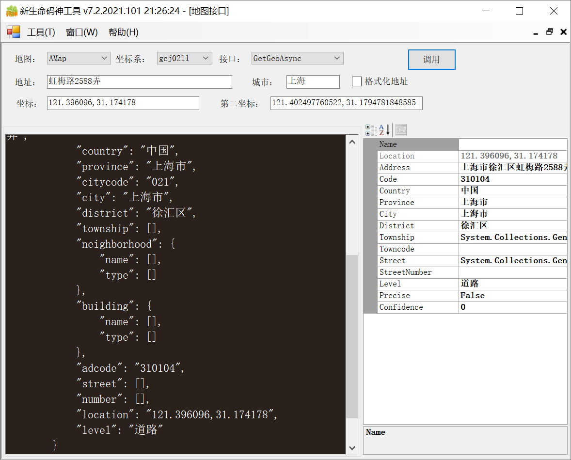Click the Precise value False

point(472,296)
